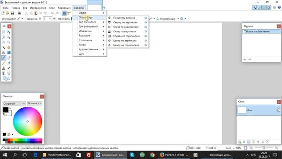Select the Фон layer row
The width and height of the screenshot is (282, 159).
coord(259,110)
